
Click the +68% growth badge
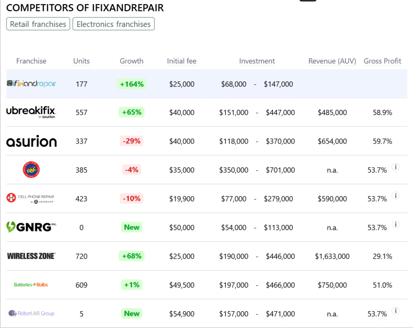point(132,256)
